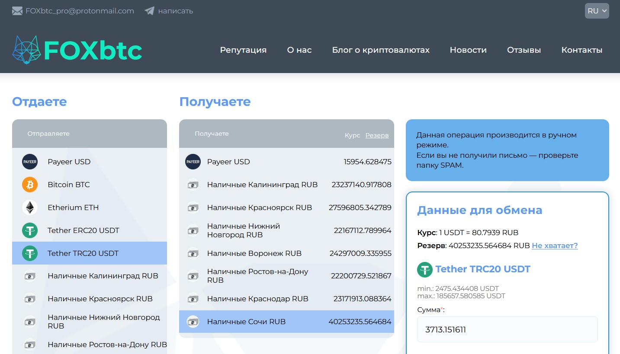Viewport: 620px width, 354px height.
Task: Click the email envelope icon in header
Action: pos(17,11)
